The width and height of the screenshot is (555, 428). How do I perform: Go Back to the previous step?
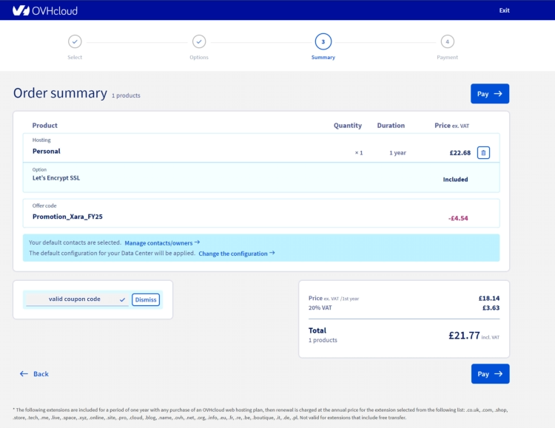tap(34, 374)
